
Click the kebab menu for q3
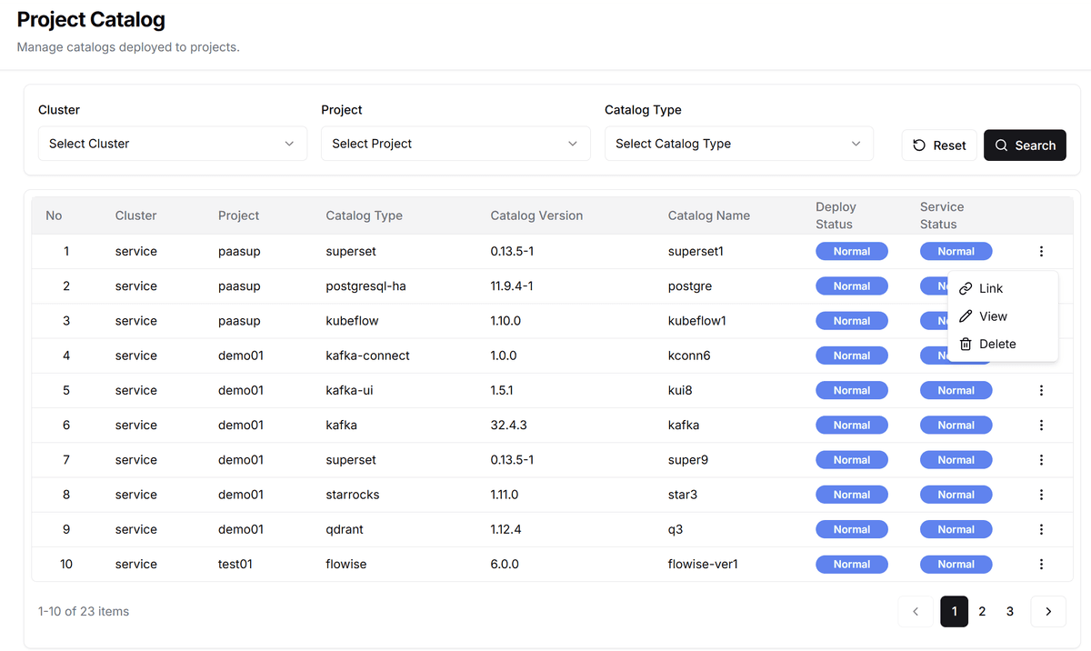(x=1041, y=529)
